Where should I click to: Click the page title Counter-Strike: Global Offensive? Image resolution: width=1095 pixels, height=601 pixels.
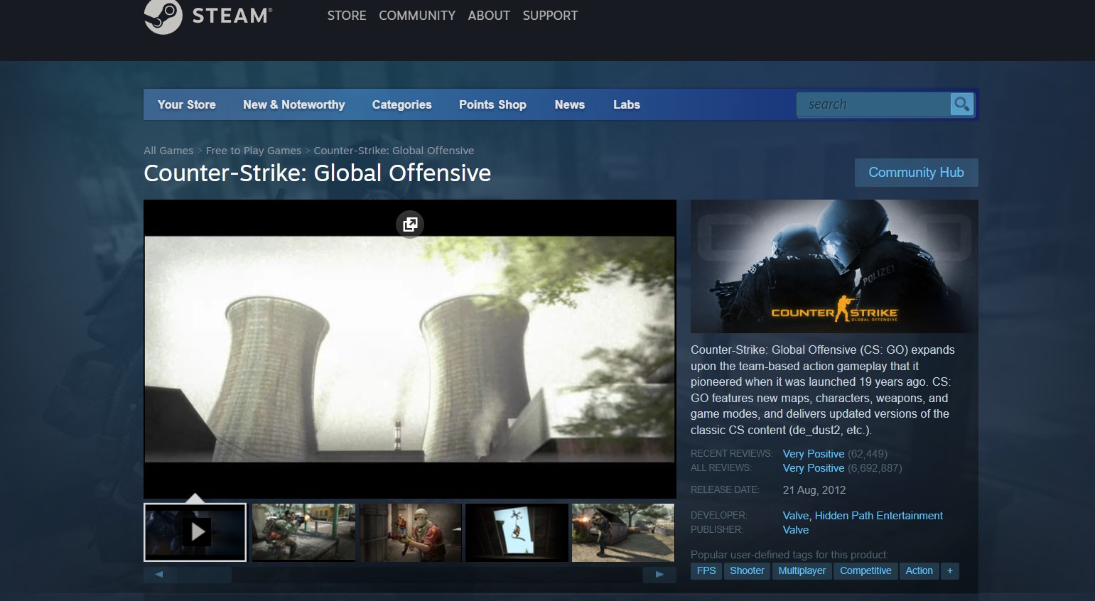click(317, 173)
